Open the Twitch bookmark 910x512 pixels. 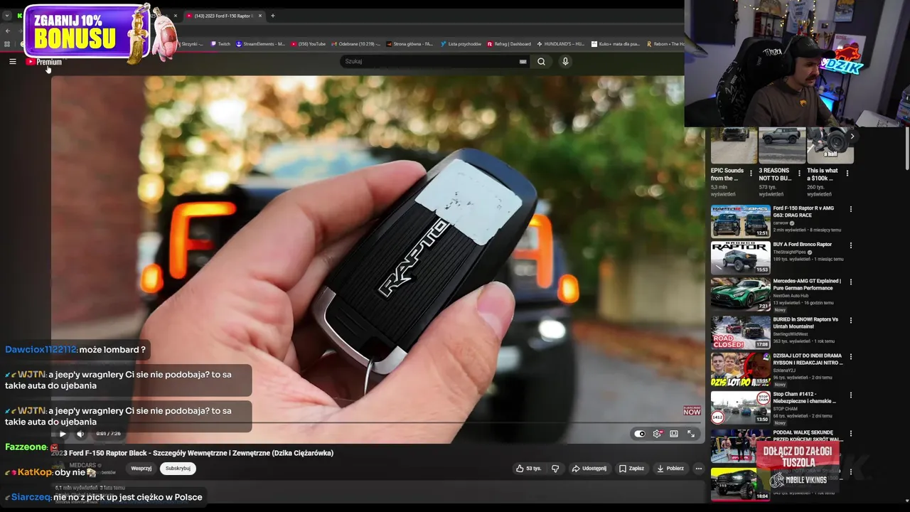tap(220, 44)
